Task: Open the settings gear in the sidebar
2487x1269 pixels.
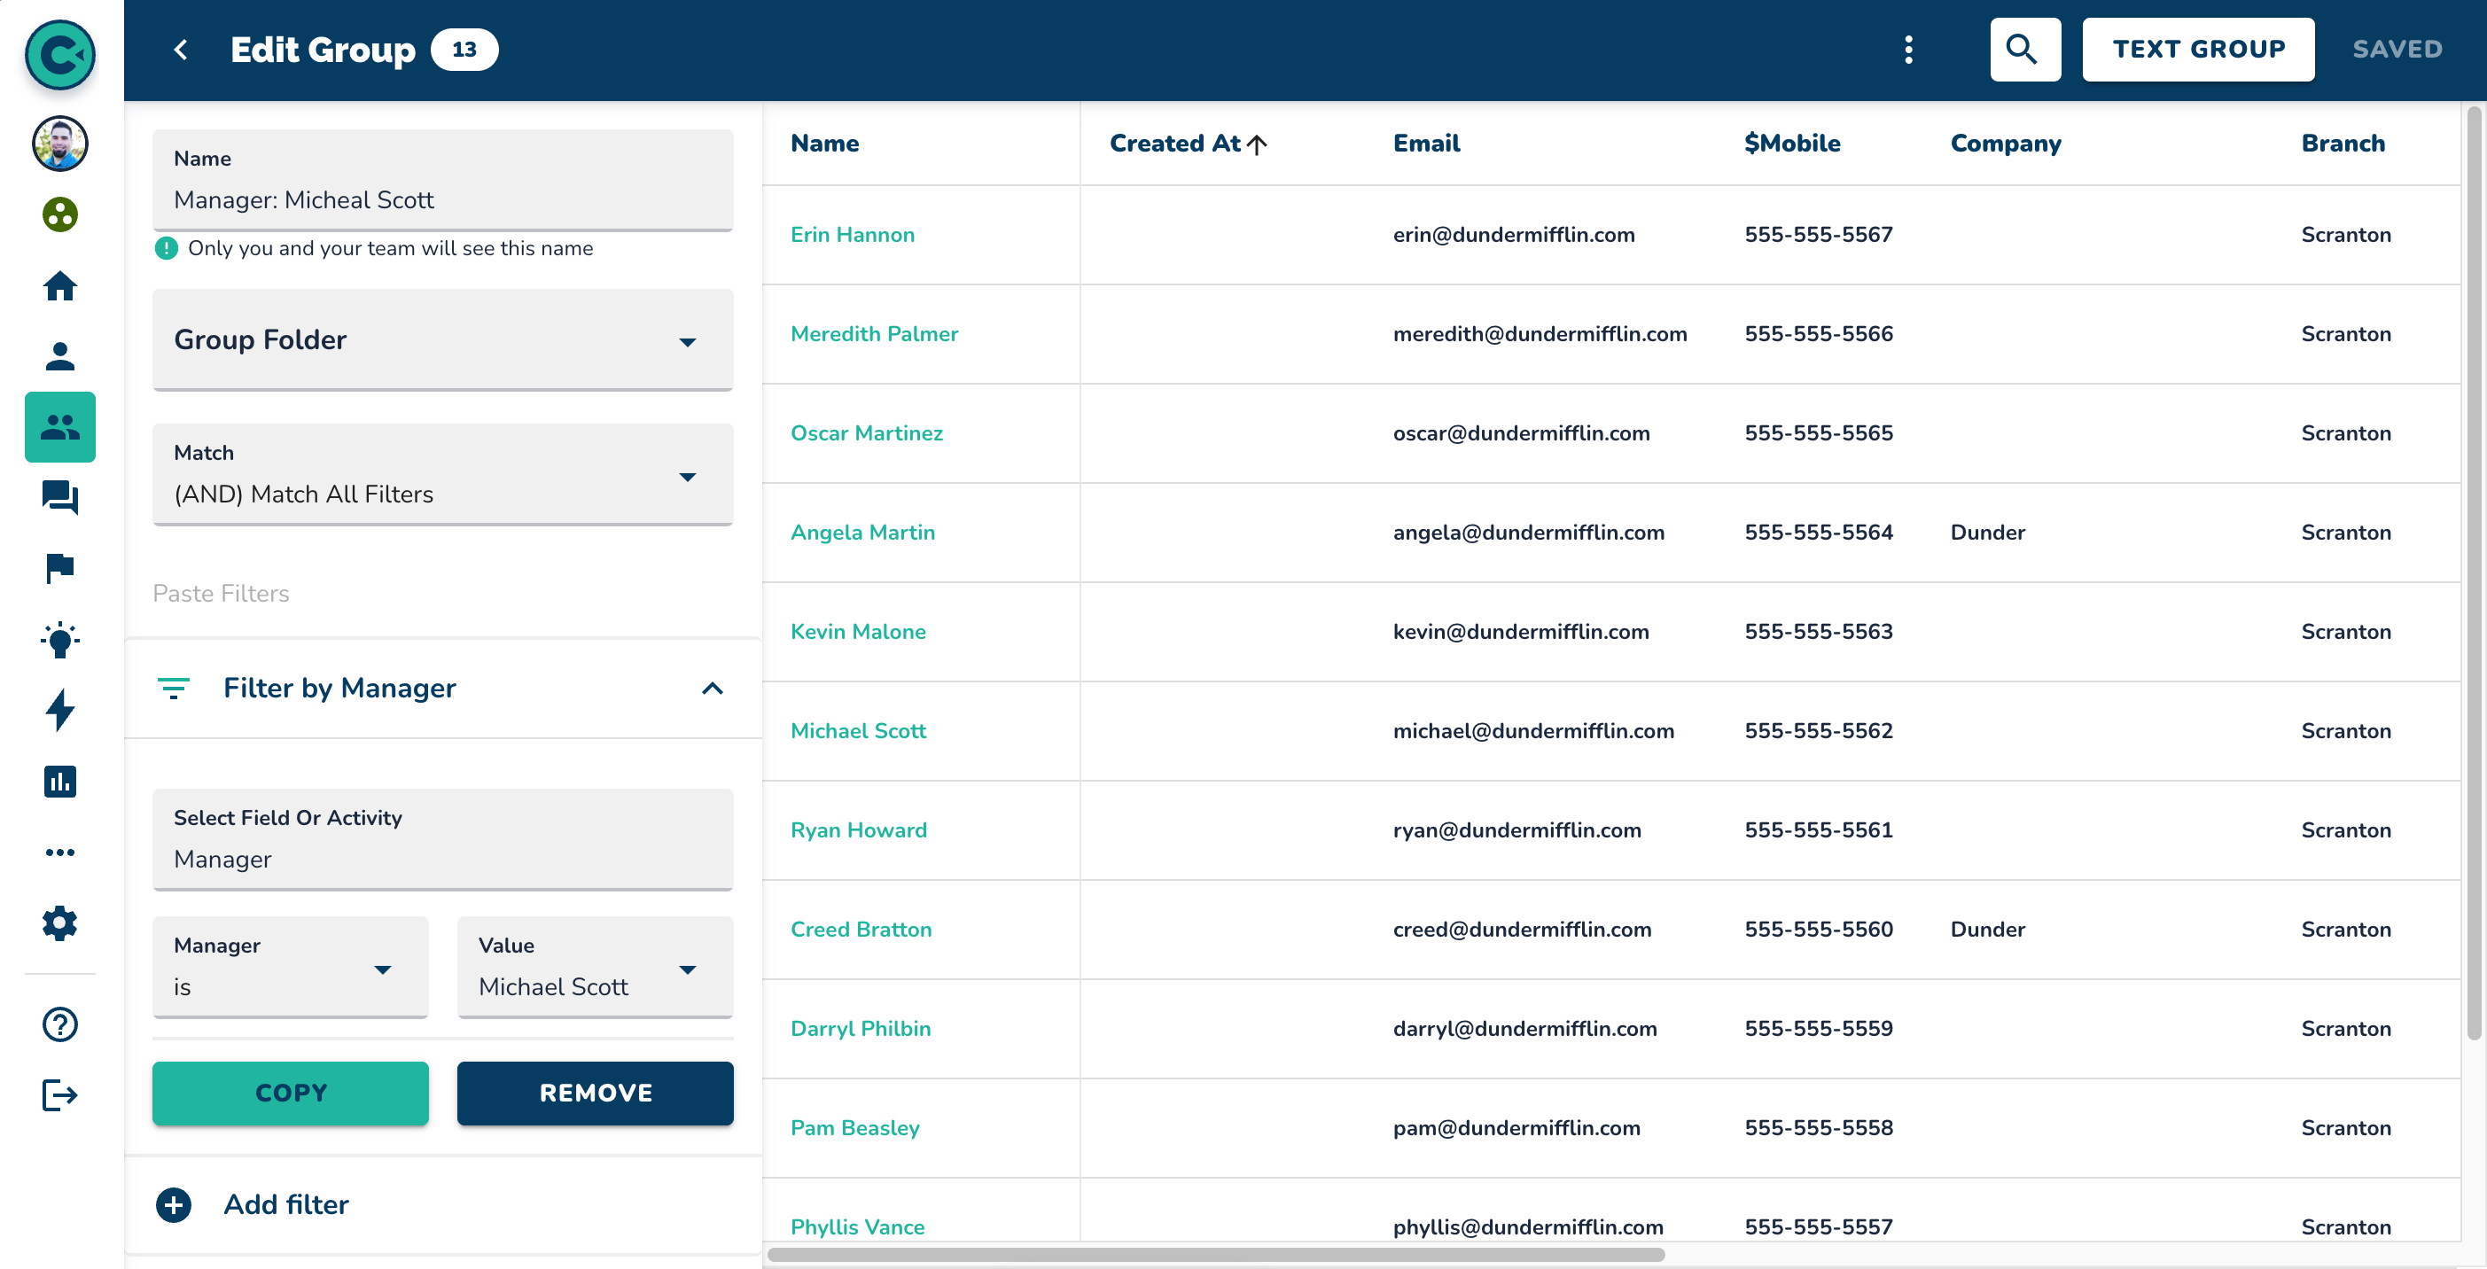Action: pos(60,923)
